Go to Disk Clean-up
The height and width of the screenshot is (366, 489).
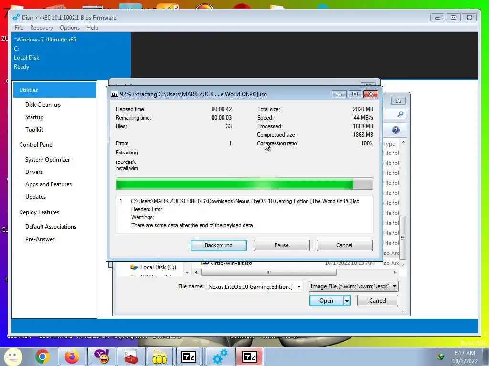(x=43, y=104)
